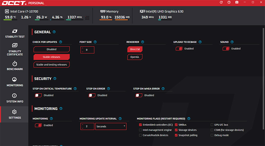Show help for Sound setting
This screenshot has width=265, height=146.
coord(232,42)
